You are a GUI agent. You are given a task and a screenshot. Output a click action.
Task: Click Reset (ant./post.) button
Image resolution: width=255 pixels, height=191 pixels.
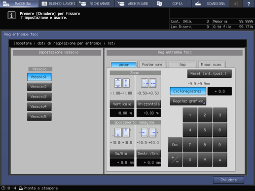coord(209,73)
